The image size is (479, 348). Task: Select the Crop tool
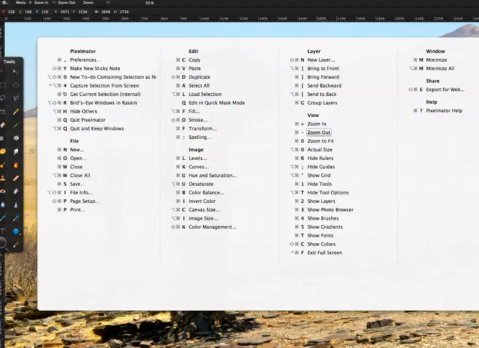click(3, 112)
